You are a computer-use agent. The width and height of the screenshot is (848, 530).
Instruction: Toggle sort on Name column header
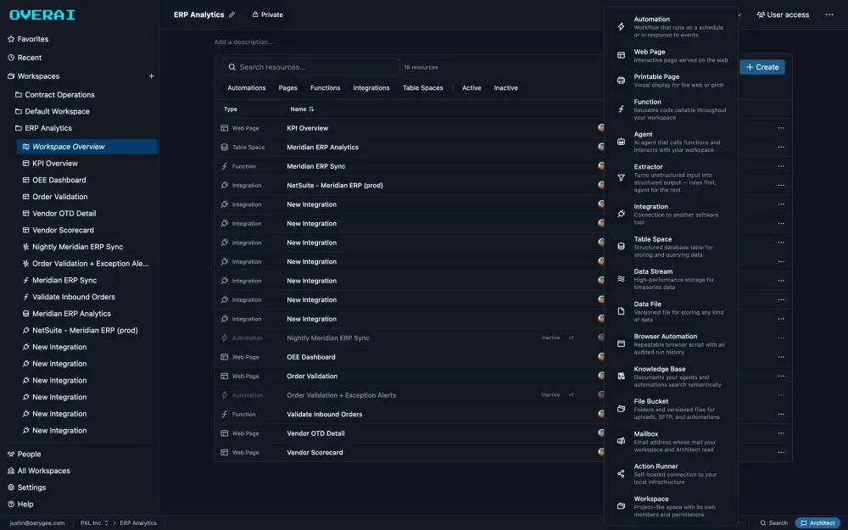(x=302, y=109)
